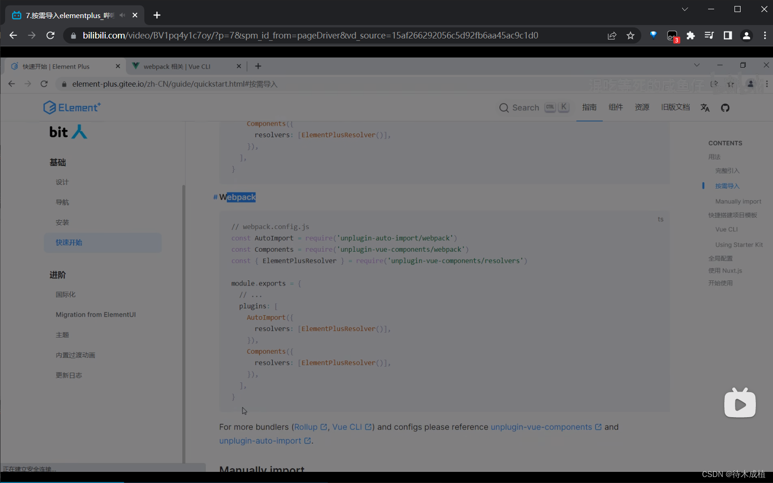Viewport: 773px width, 483px height.
Task: Open extension with red badge 3
Action: [x=672, y=36]
